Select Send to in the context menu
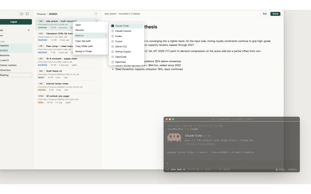311x194 pixels. pos(91,36)
